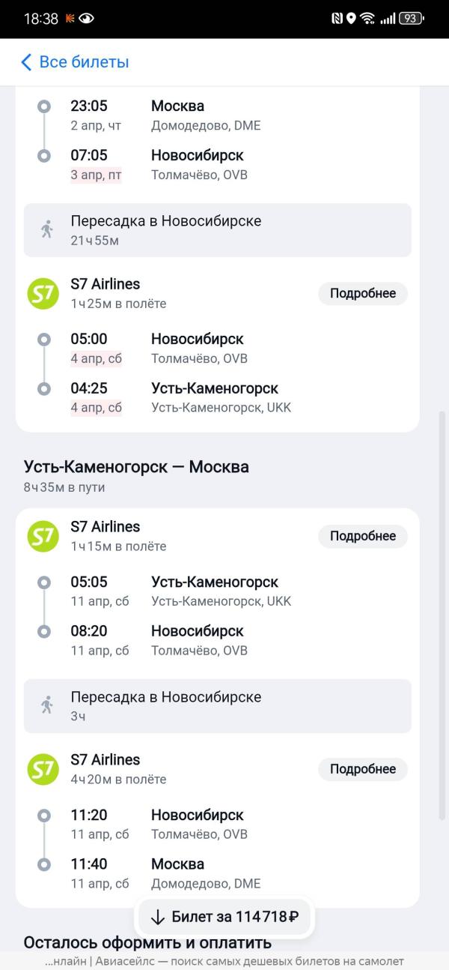449x970 pixels.
Task: Tap walking person icon for 21ч55м layover
Action: [47, 229]
